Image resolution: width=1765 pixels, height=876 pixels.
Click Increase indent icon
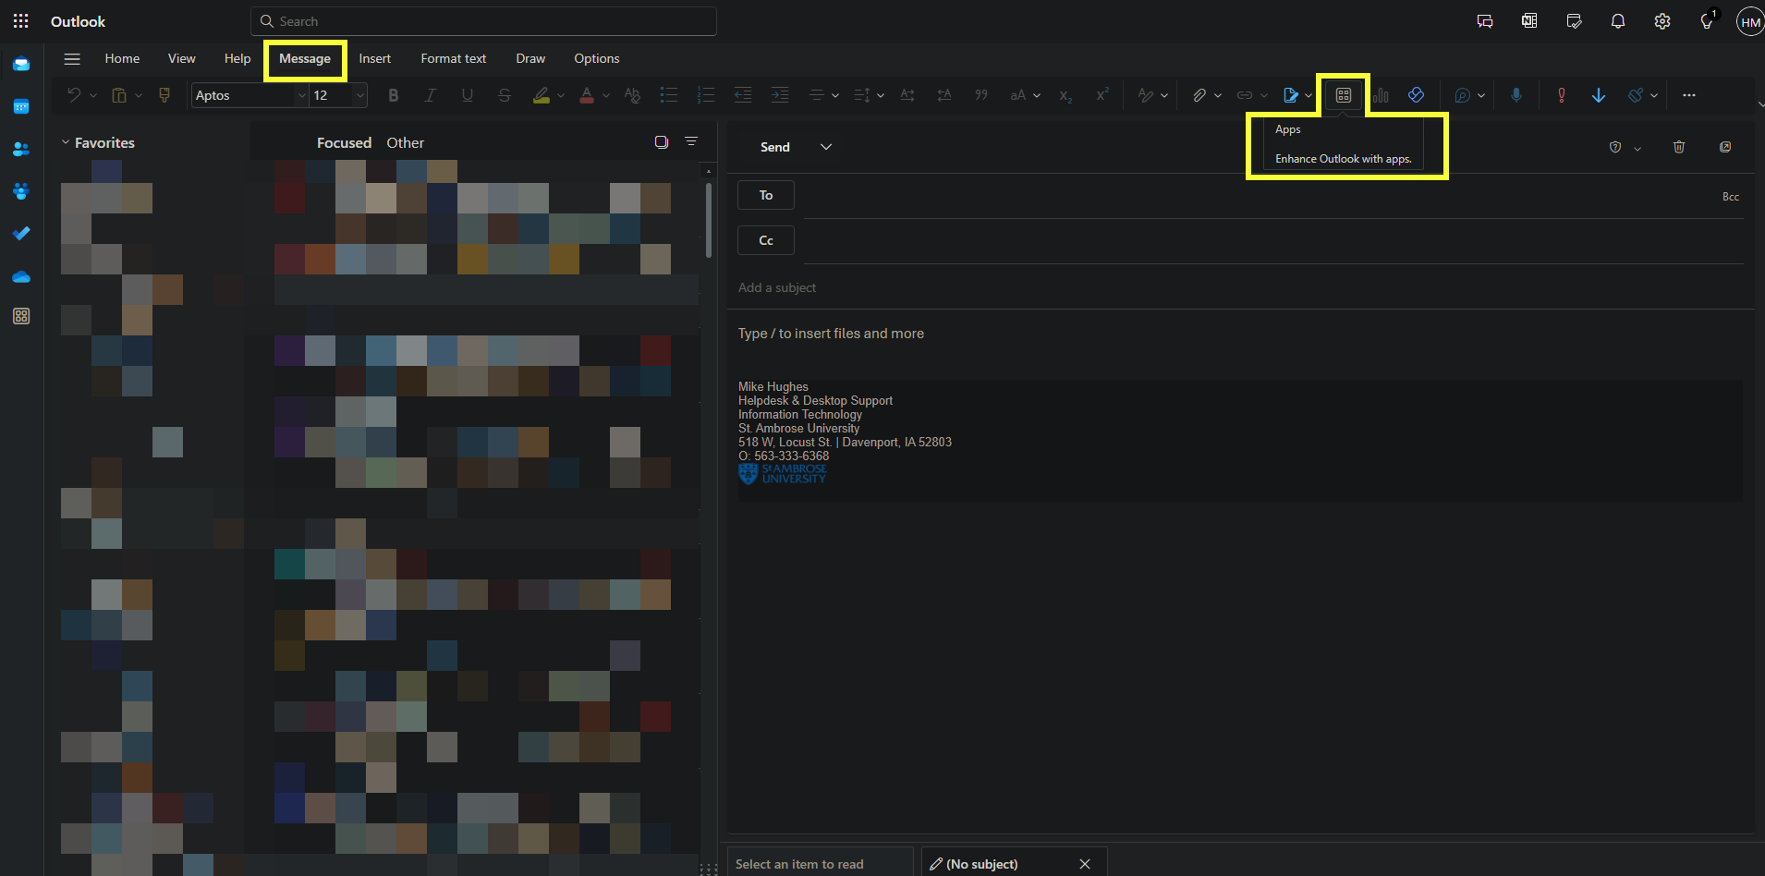tap(780, 95)
